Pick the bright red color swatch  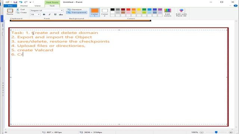[x=128, y=9]
